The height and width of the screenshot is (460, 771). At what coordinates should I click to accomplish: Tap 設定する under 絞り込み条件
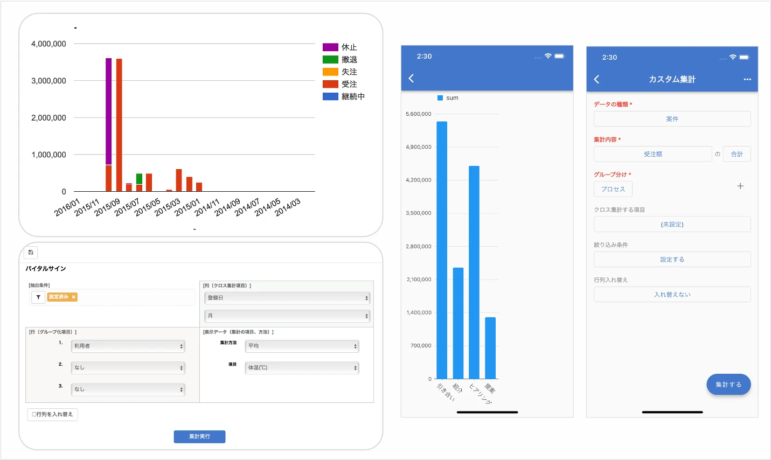[672, 260]
